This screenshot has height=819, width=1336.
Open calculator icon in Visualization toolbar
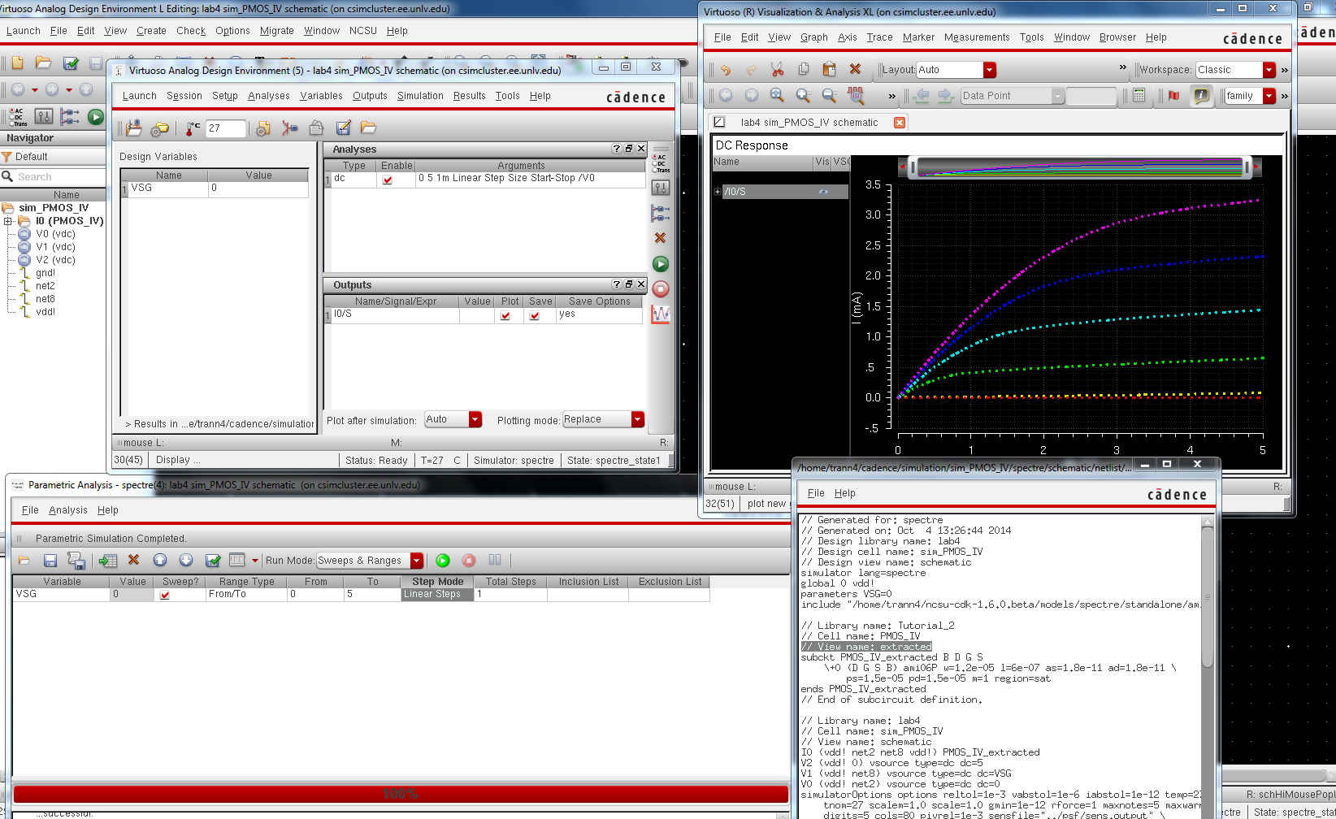[1139, 95]
